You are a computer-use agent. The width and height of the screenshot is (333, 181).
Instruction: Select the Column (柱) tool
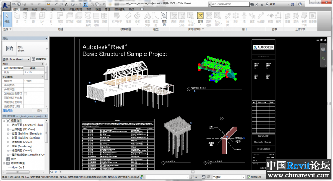click(51, 18)
